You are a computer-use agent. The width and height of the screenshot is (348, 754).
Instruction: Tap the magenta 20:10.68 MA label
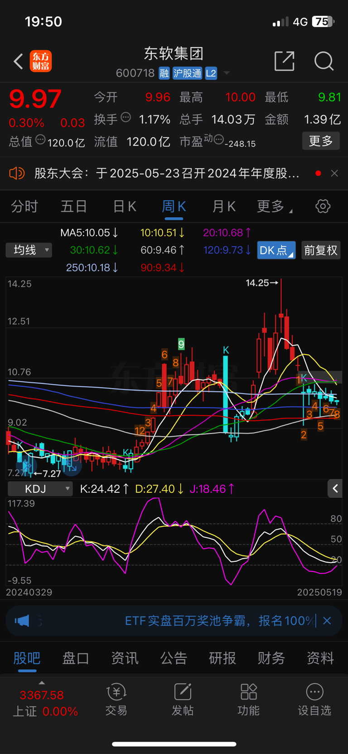click(227, 233)
